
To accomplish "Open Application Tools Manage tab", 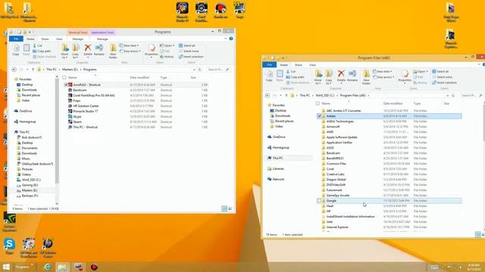I will coord(102,39).
